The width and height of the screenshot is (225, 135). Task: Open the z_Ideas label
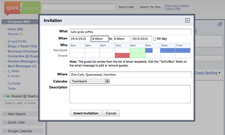(13, 71)
